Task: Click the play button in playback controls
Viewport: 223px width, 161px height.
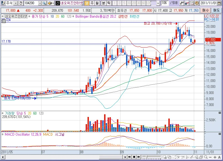Action: pos(125,157)
